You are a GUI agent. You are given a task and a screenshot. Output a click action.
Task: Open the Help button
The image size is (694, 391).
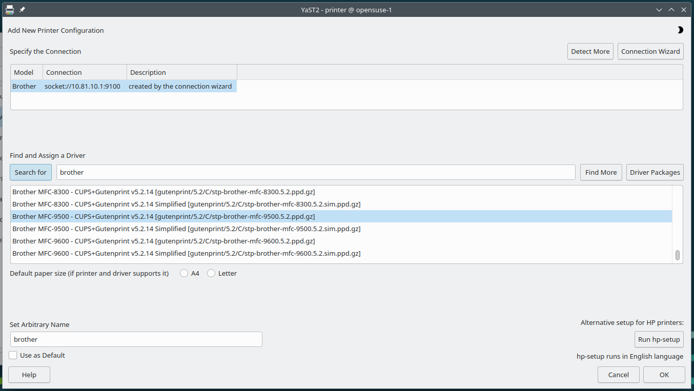point(29,375)
